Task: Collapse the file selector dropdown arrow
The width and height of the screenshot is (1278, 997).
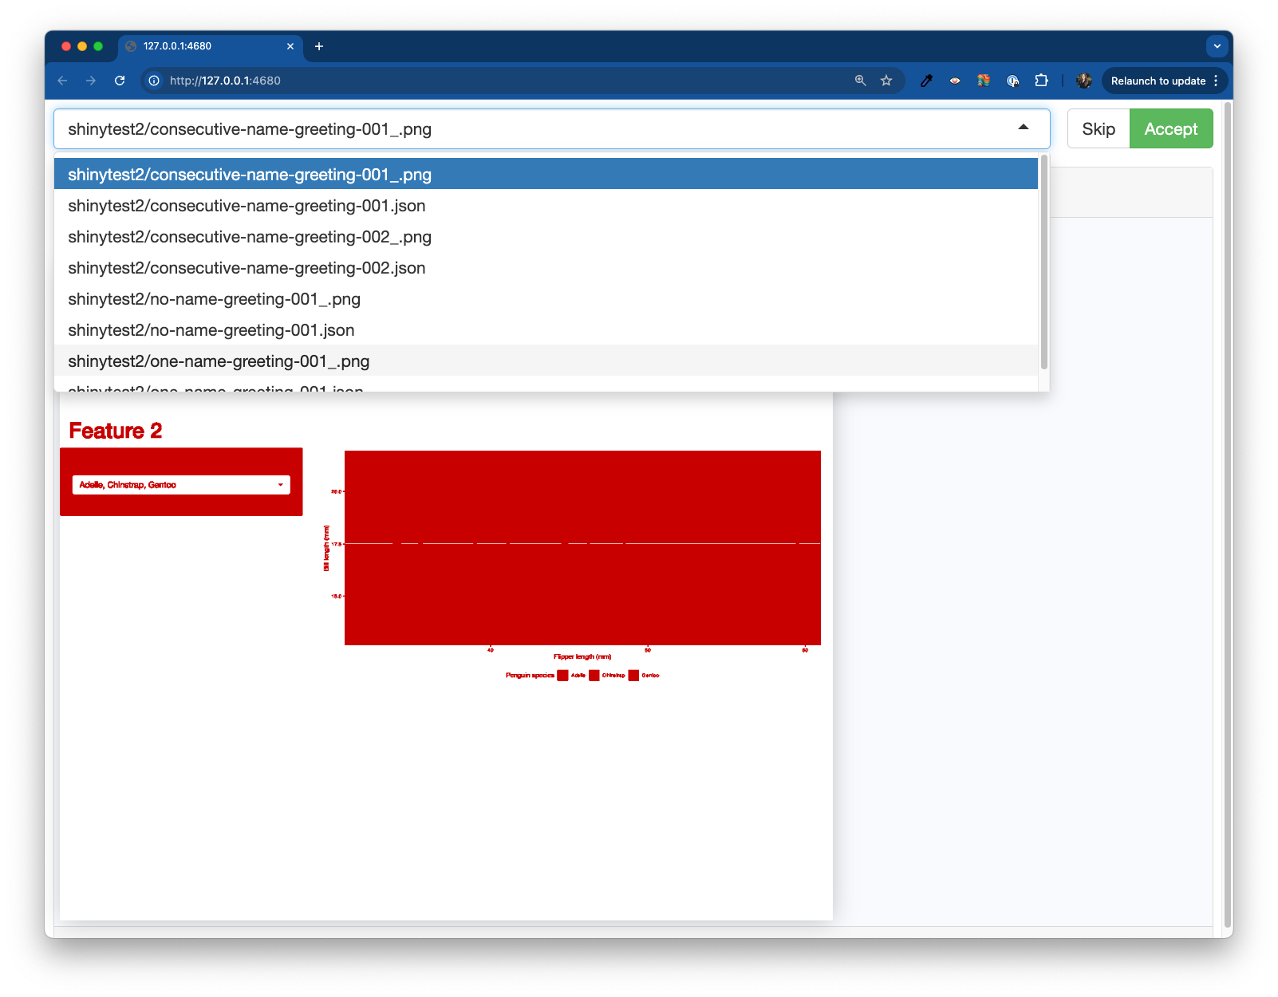Action: [x=1023, y=128]
